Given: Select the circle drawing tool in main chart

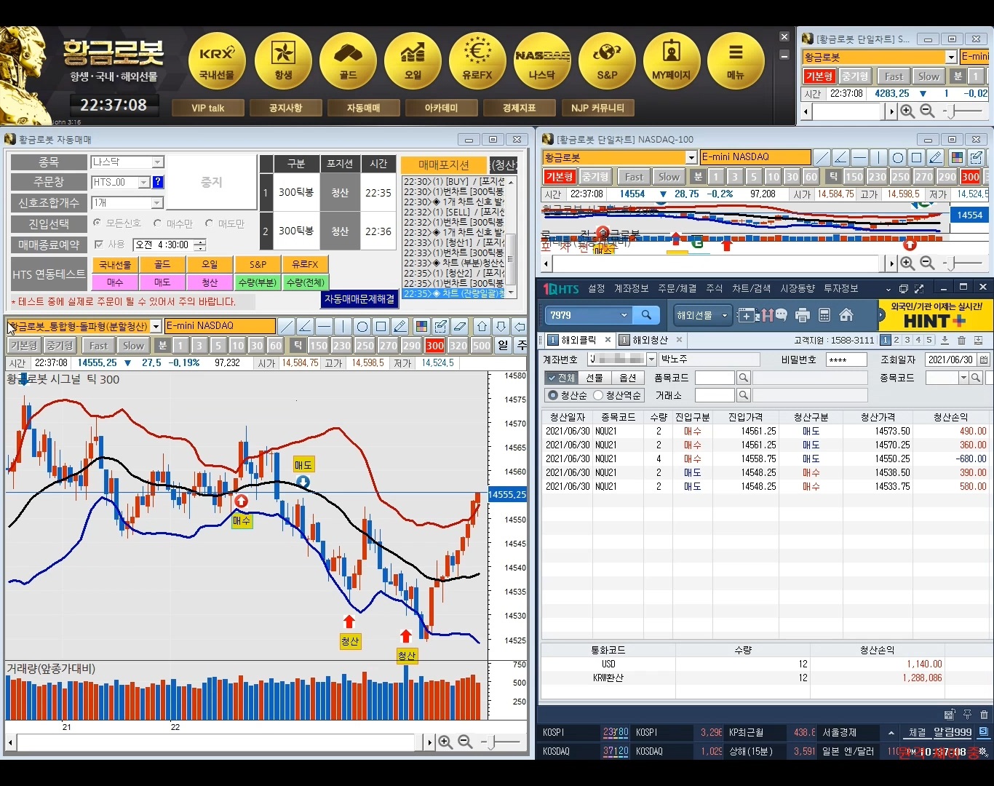Looking at the screenshot, I should click(362, 326).
